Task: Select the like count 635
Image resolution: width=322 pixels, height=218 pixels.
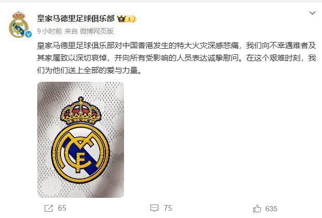Action: (271, 209)
